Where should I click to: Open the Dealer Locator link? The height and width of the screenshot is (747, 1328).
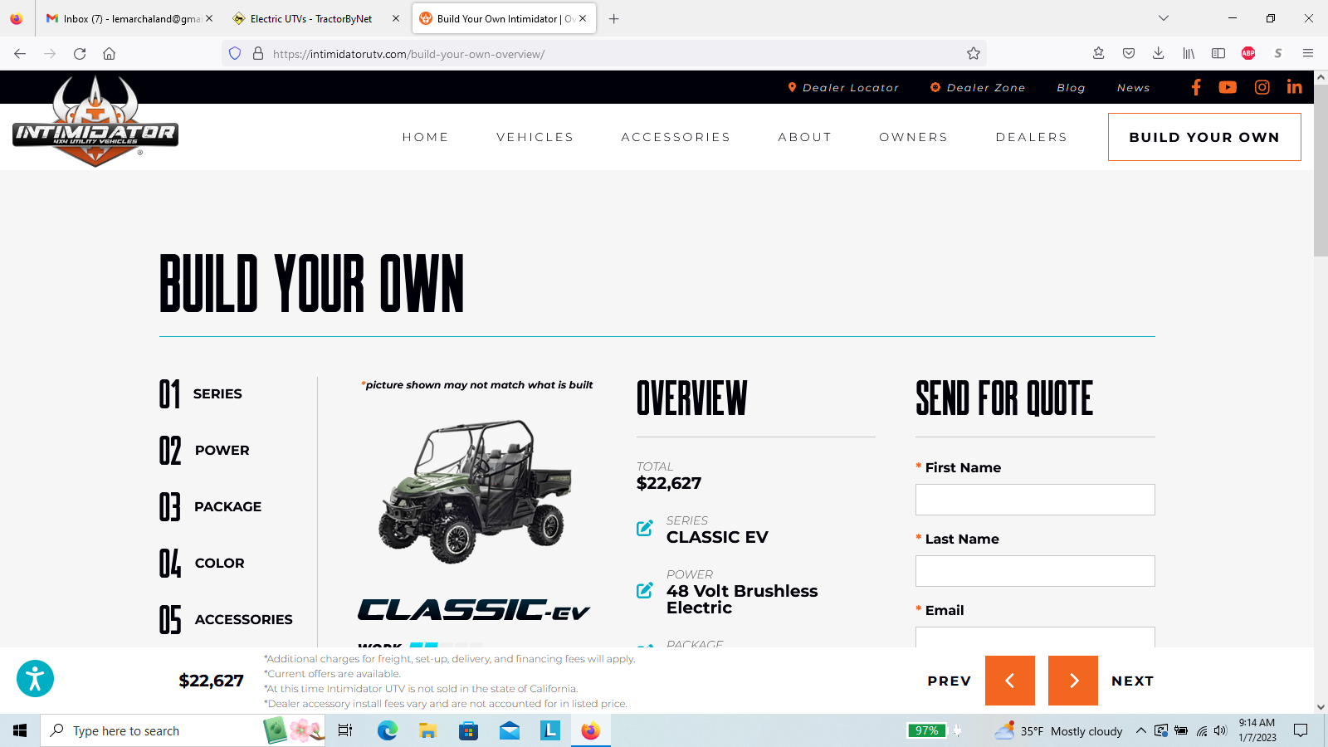pos(843,87)
